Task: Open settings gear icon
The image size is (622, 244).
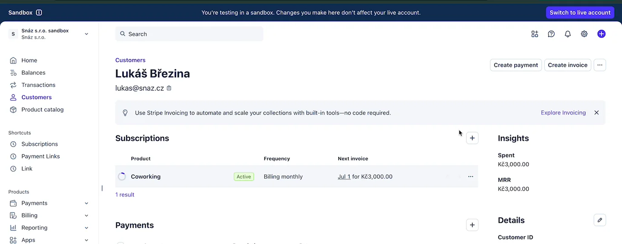Action: (x=584, y=34)
